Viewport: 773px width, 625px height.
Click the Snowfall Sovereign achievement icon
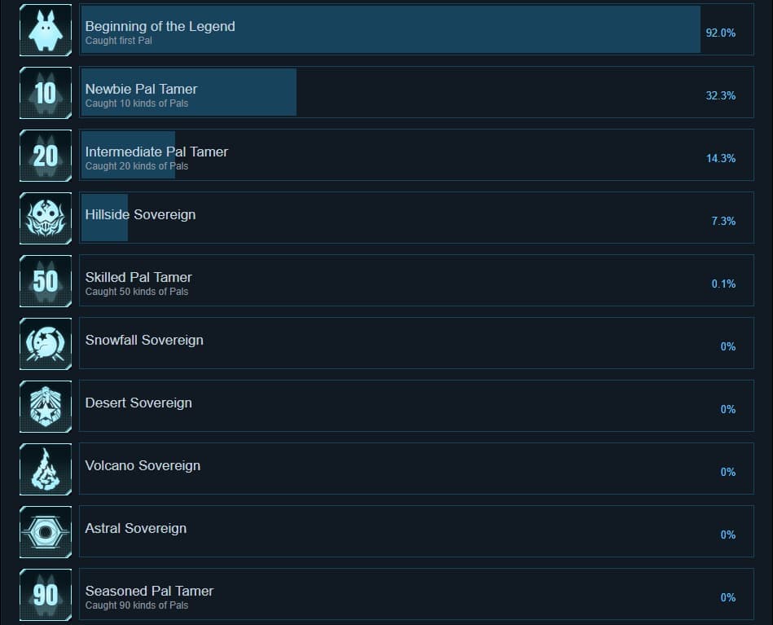click(x=46, y=344)
